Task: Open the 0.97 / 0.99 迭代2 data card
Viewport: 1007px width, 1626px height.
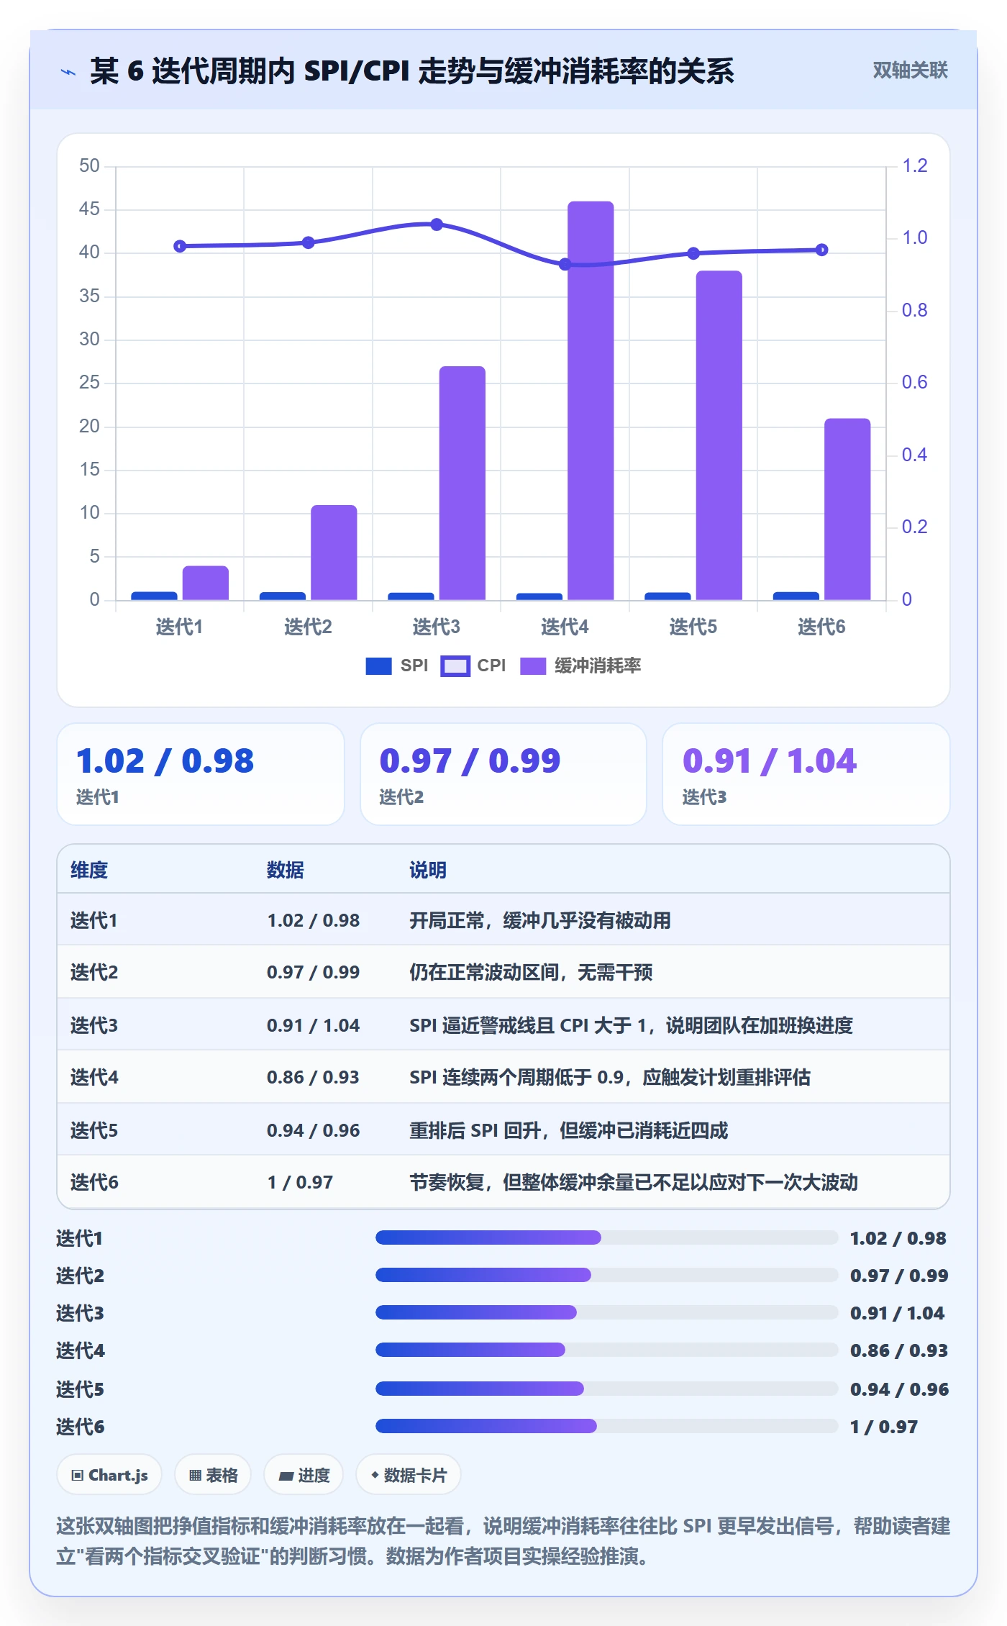Action: click(x=503, y=774)
